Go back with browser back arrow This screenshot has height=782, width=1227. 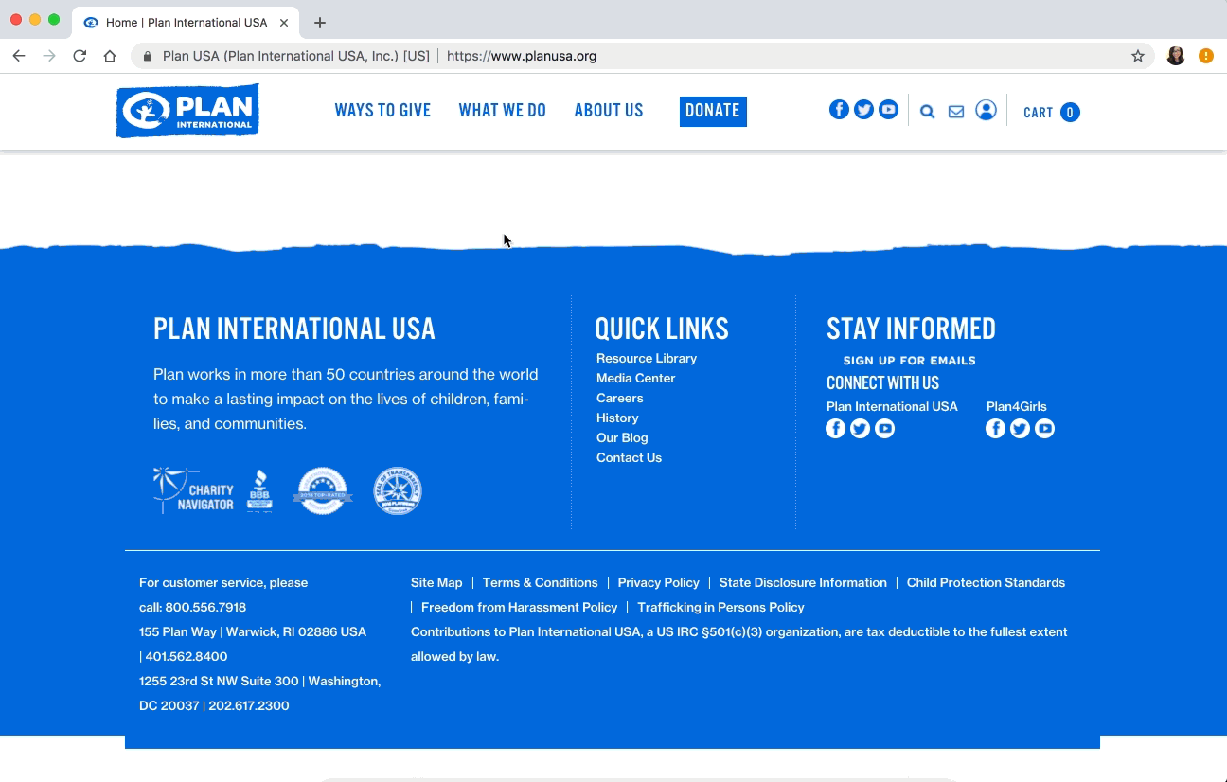pos(19,56)
